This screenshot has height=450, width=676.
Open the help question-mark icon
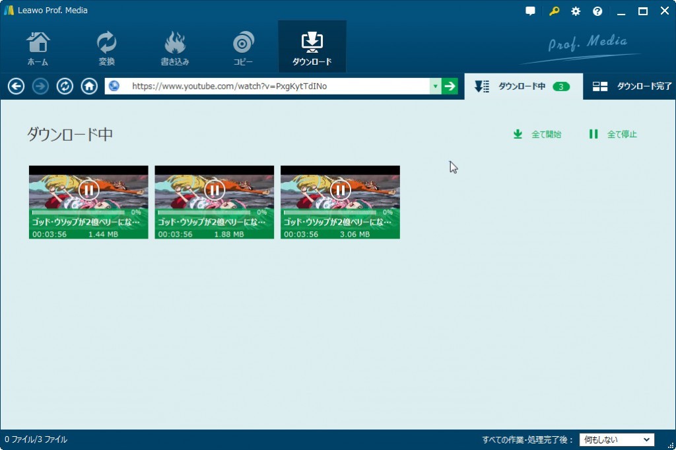tap(597, 11)
